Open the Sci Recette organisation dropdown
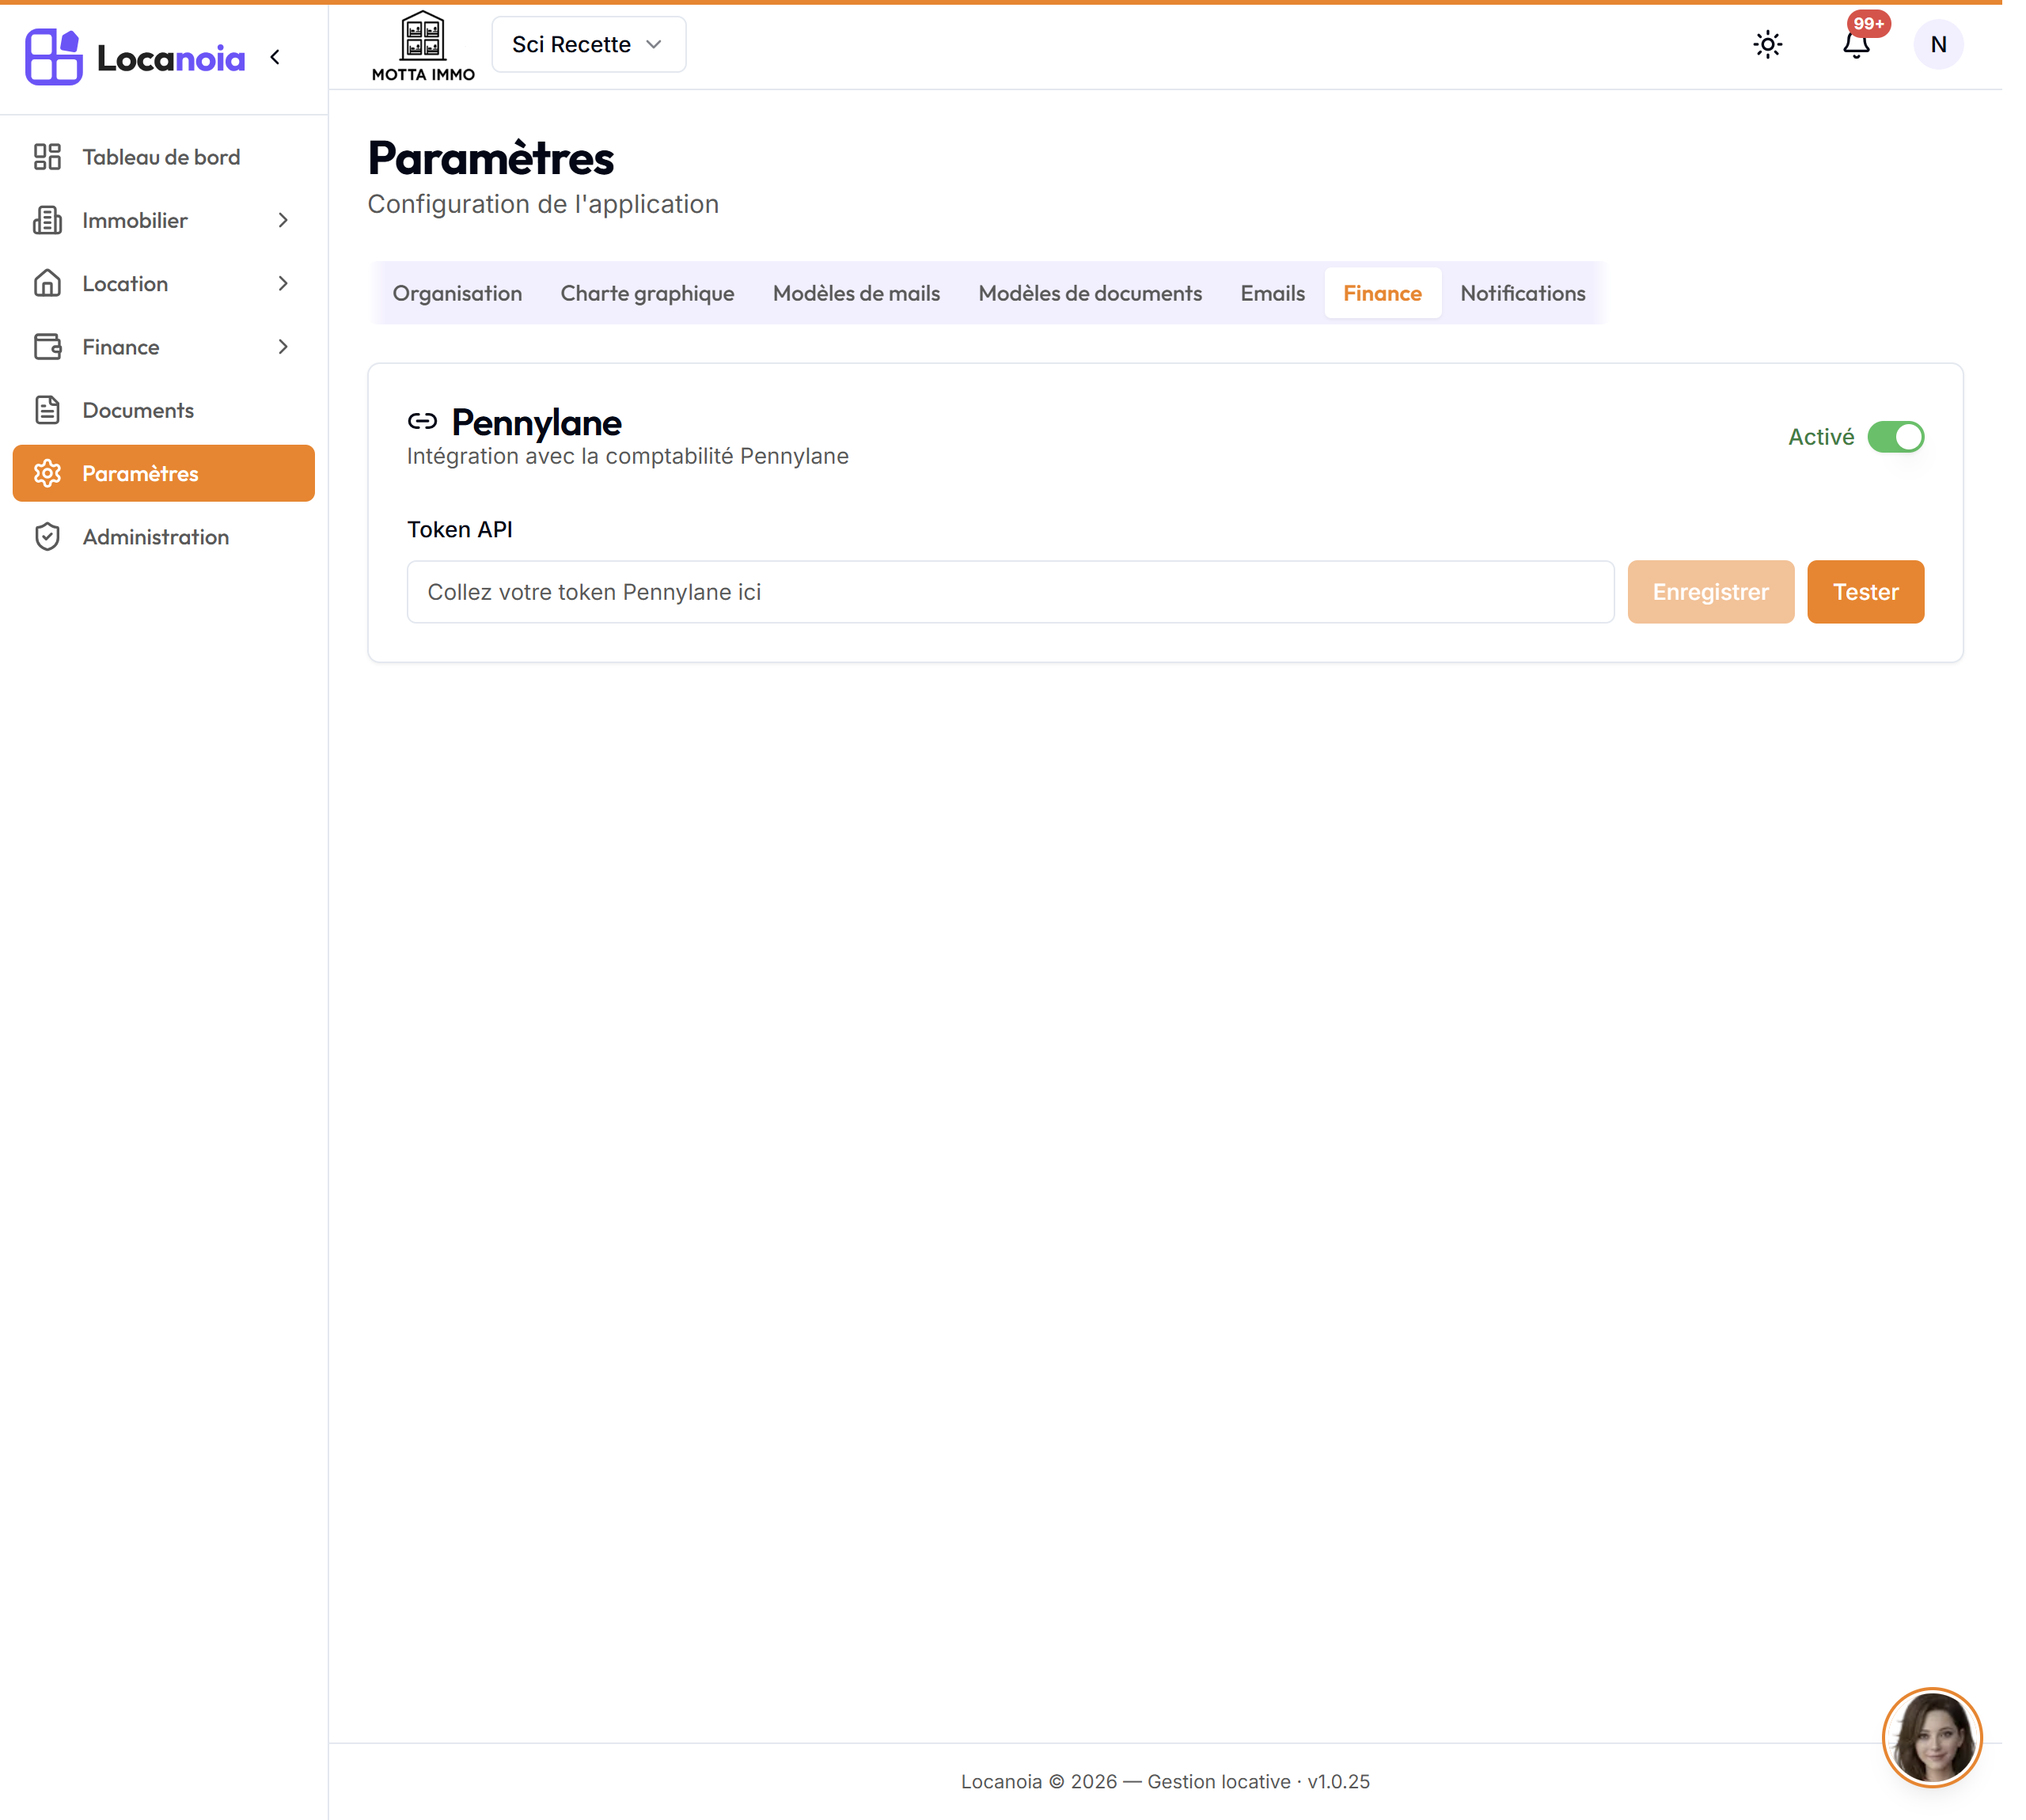Image resolution: width=2026 pixels, height=1820 pixels. click(588, 44)
